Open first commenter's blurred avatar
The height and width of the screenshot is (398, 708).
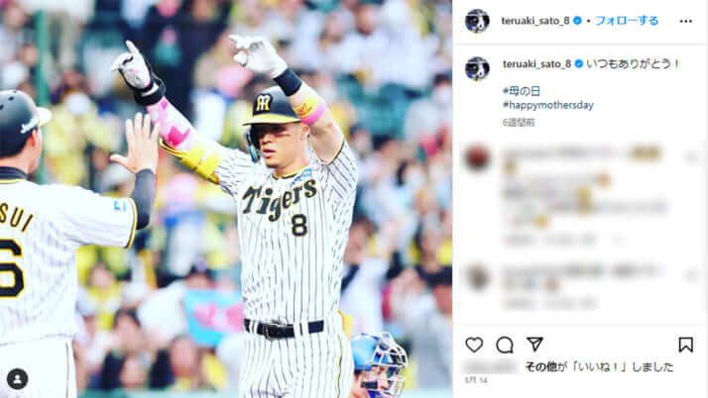(x=477, y=158)
